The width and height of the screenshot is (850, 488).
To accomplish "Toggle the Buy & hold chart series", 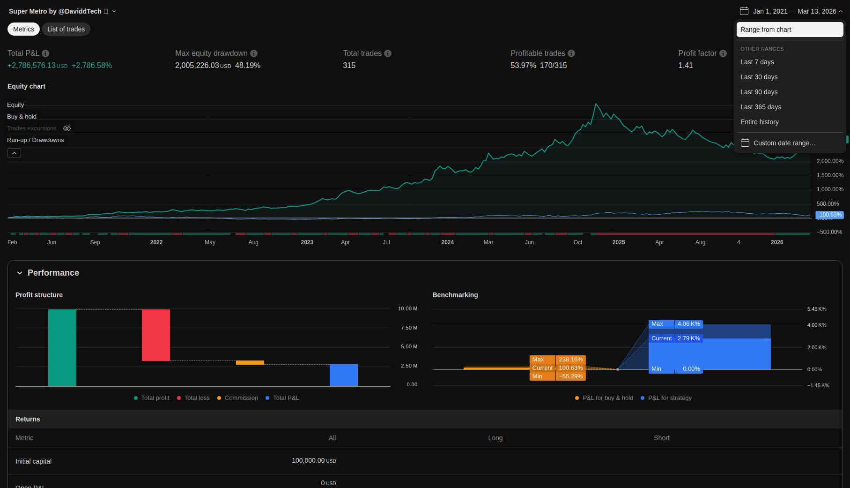I will tap(22, 117).
